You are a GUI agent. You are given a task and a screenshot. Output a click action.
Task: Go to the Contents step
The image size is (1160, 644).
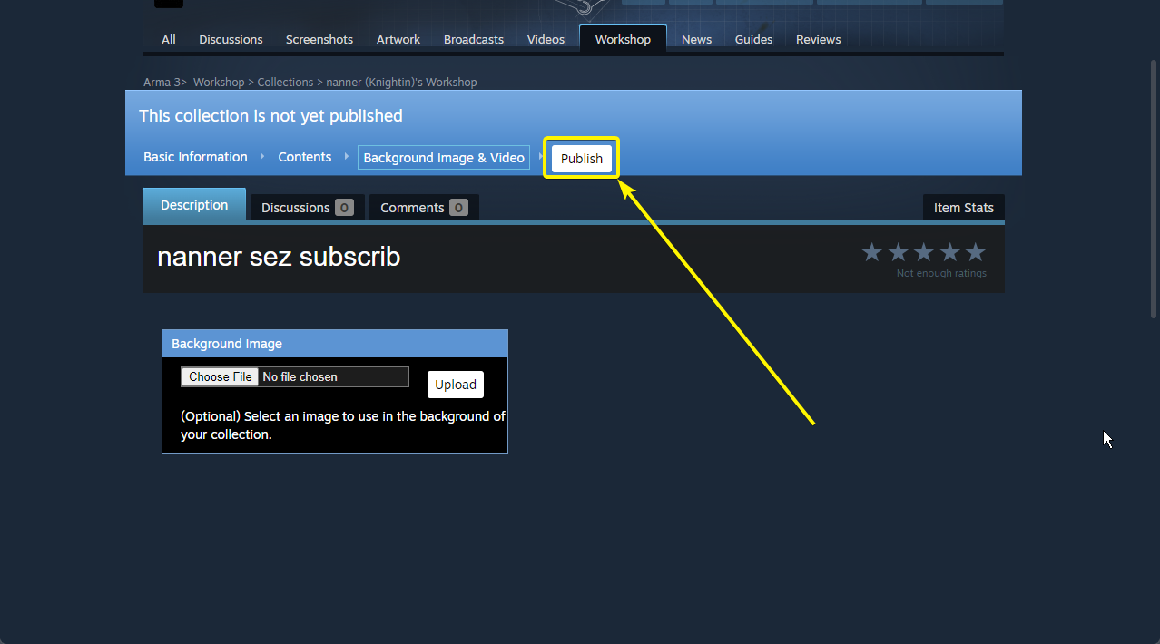(x=305, y=157)
